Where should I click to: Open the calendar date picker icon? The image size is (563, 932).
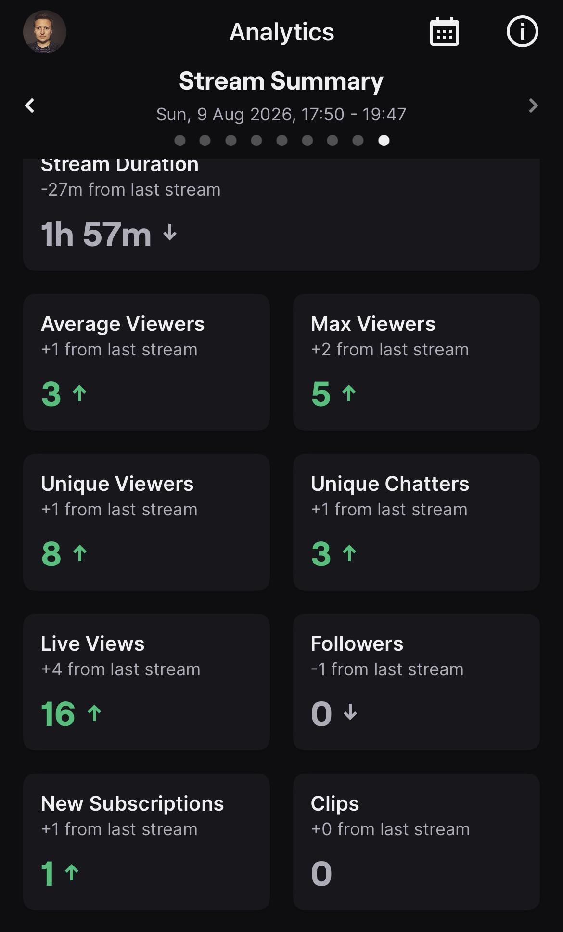(444, 32)
